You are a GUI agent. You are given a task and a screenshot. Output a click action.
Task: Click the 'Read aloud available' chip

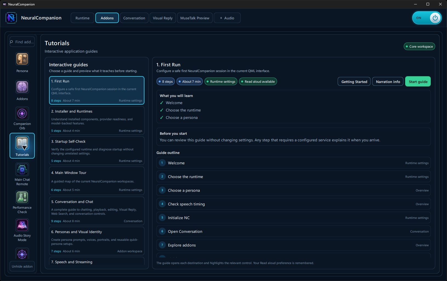(258, 82)
